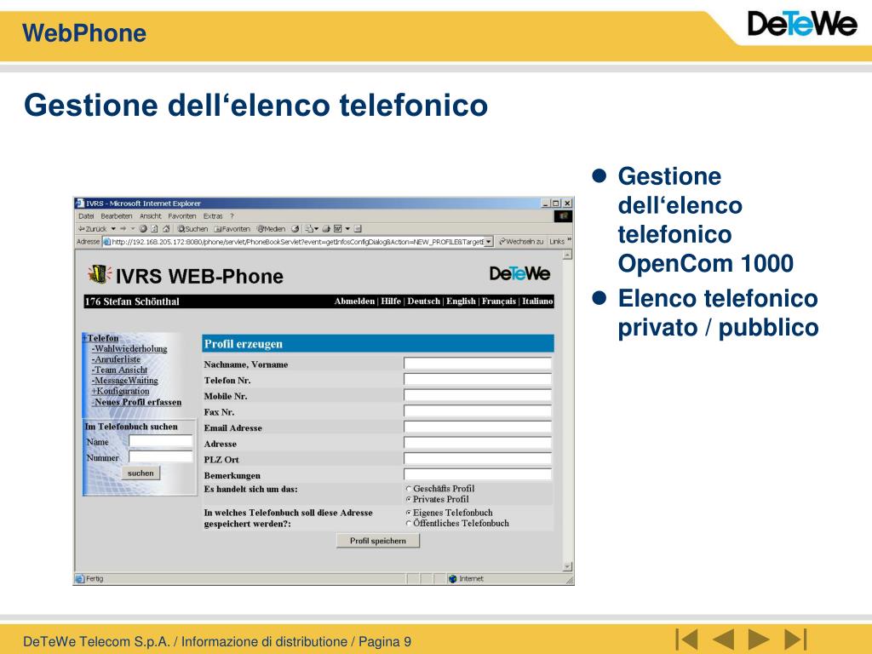
Task: Click the Fax Nr. input field
Action: (477, 411)
